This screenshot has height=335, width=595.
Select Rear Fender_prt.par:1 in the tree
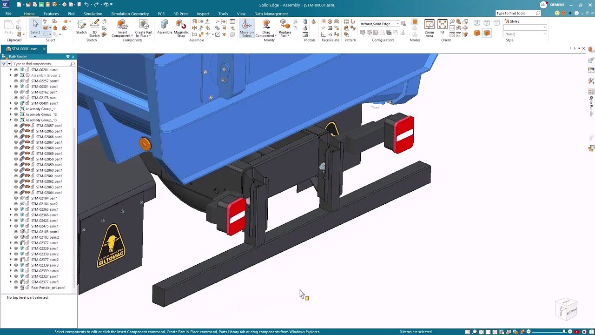pos(48,288)
